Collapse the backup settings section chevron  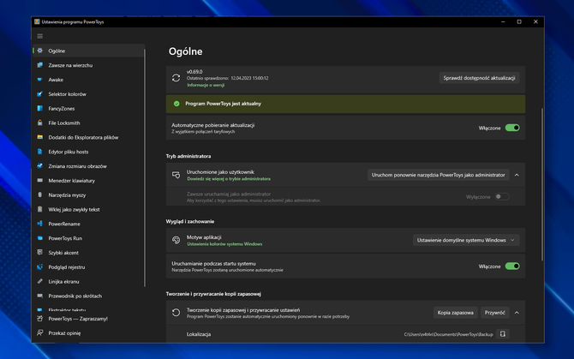(517, 313)
